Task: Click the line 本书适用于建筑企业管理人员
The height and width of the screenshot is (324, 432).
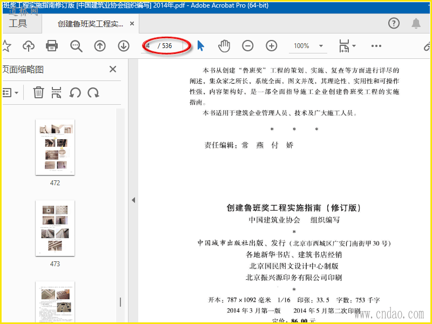Action: pos(280,113)
